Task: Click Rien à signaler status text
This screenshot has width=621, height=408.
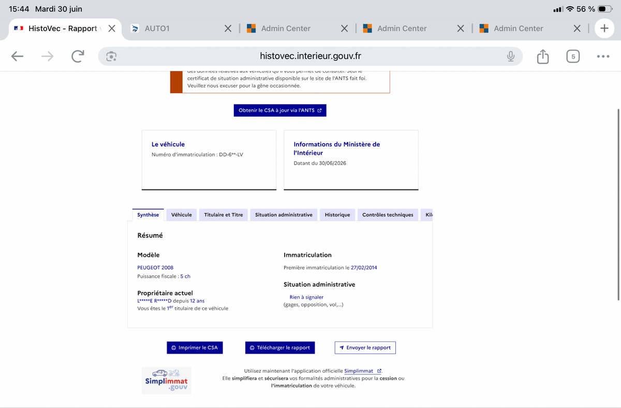Action: coord(306,297)
